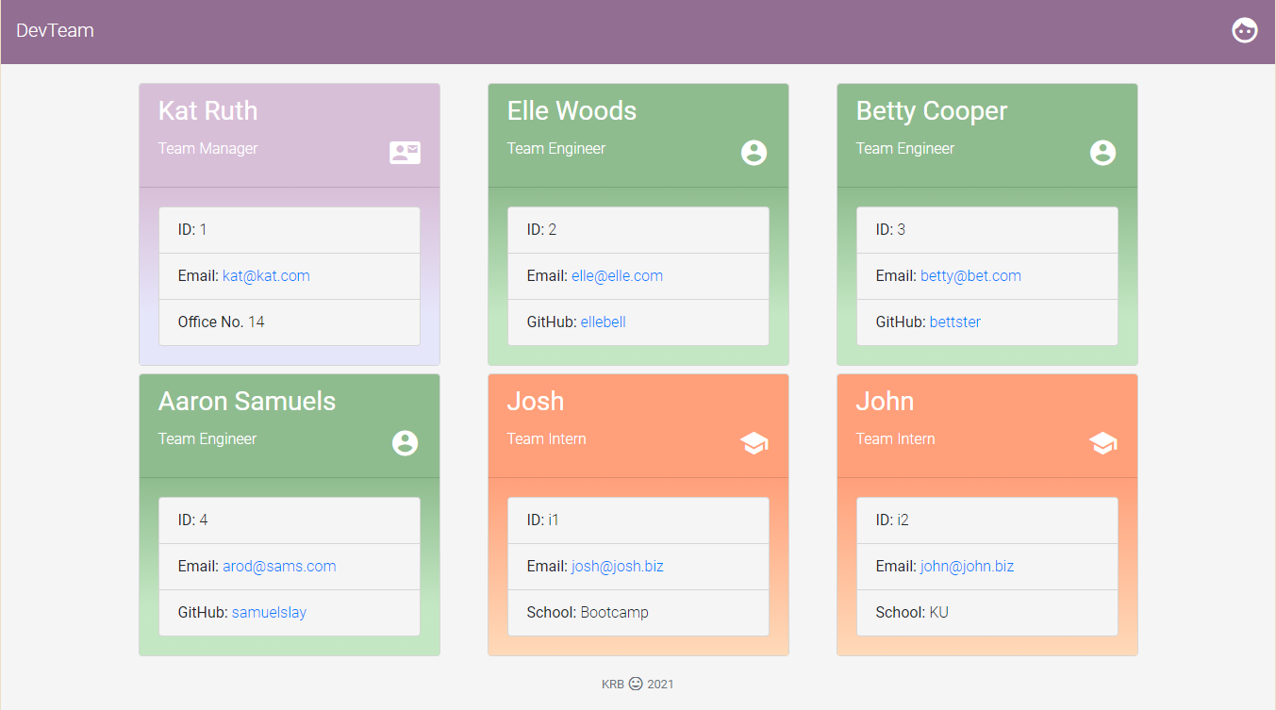Open Aaron's GitHub profile samuelslay
Image resolution: width=1276 pixels, height=710 pixels.
point(269,612)
